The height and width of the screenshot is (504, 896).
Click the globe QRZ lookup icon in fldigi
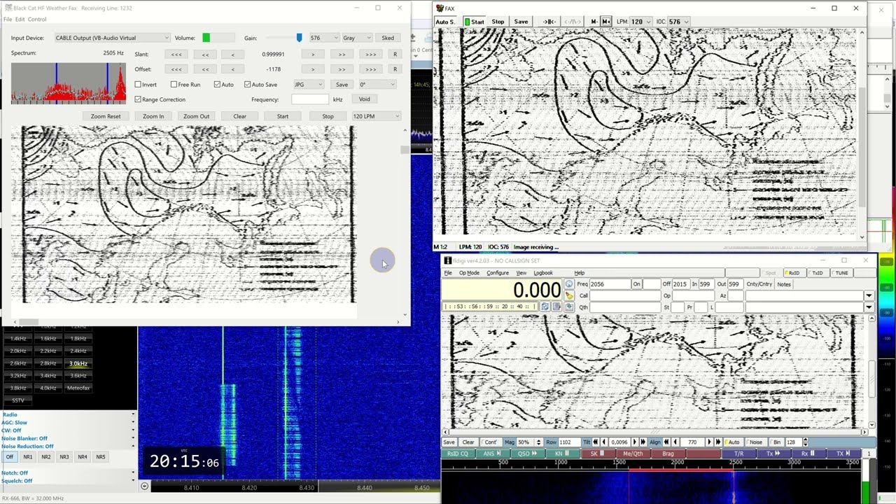pyautogui.click(x=568, y=284)
